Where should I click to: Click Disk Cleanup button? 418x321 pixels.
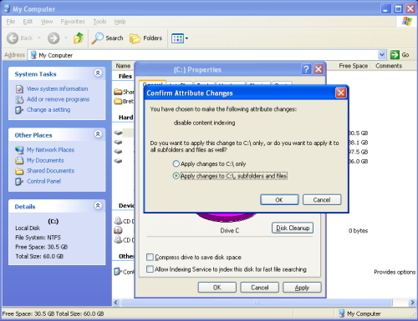[x=293, y=228]
